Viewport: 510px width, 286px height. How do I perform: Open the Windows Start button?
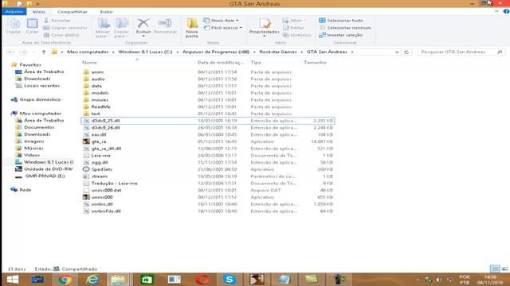(x=13, y=279)
